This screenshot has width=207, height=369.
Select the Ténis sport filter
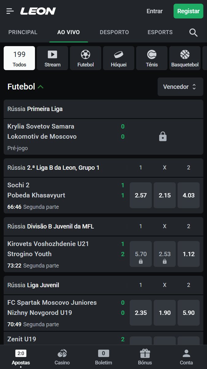pos(152,58)
